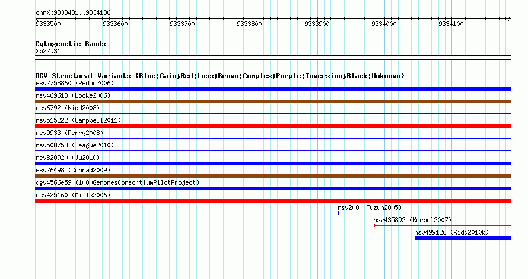Click the brown bar under nsv469613
The height and width of the screenshot is (279, 528).
(x=273, y=101)
